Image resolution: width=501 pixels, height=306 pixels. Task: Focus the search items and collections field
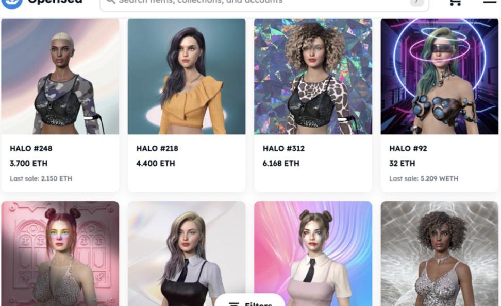(264, 4)
